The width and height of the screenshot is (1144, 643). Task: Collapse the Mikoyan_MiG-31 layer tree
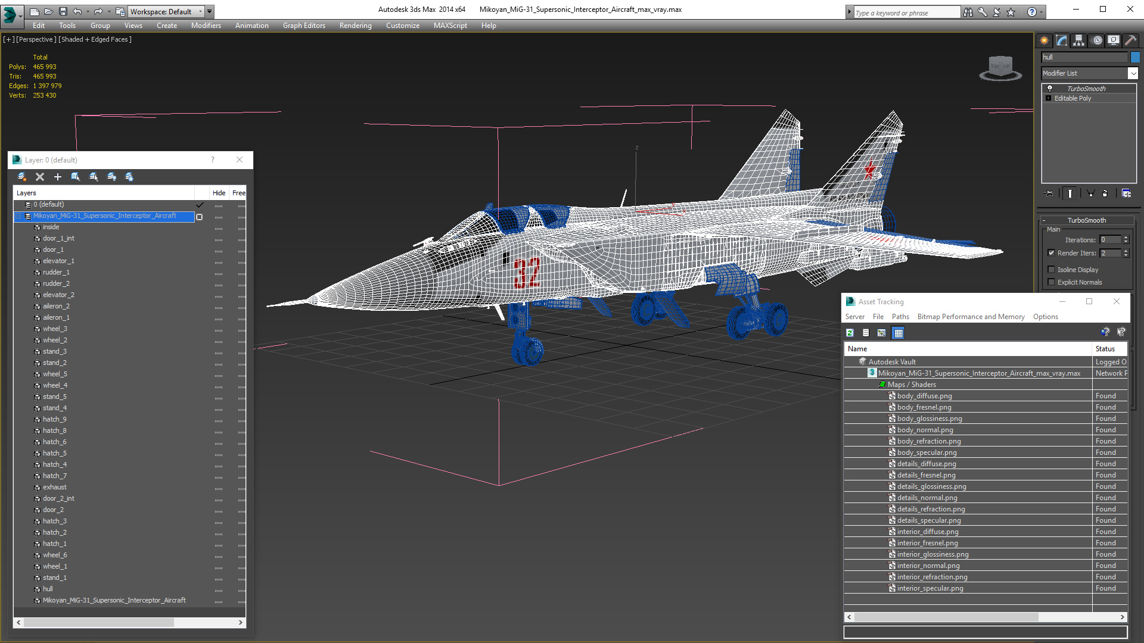[18, 216]
